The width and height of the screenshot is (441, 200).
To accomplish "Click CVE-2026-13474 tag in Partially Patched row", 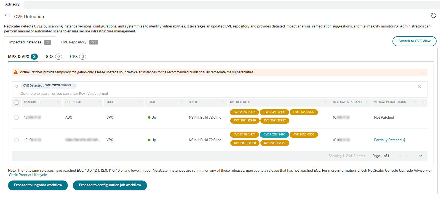I will (244, 134).
